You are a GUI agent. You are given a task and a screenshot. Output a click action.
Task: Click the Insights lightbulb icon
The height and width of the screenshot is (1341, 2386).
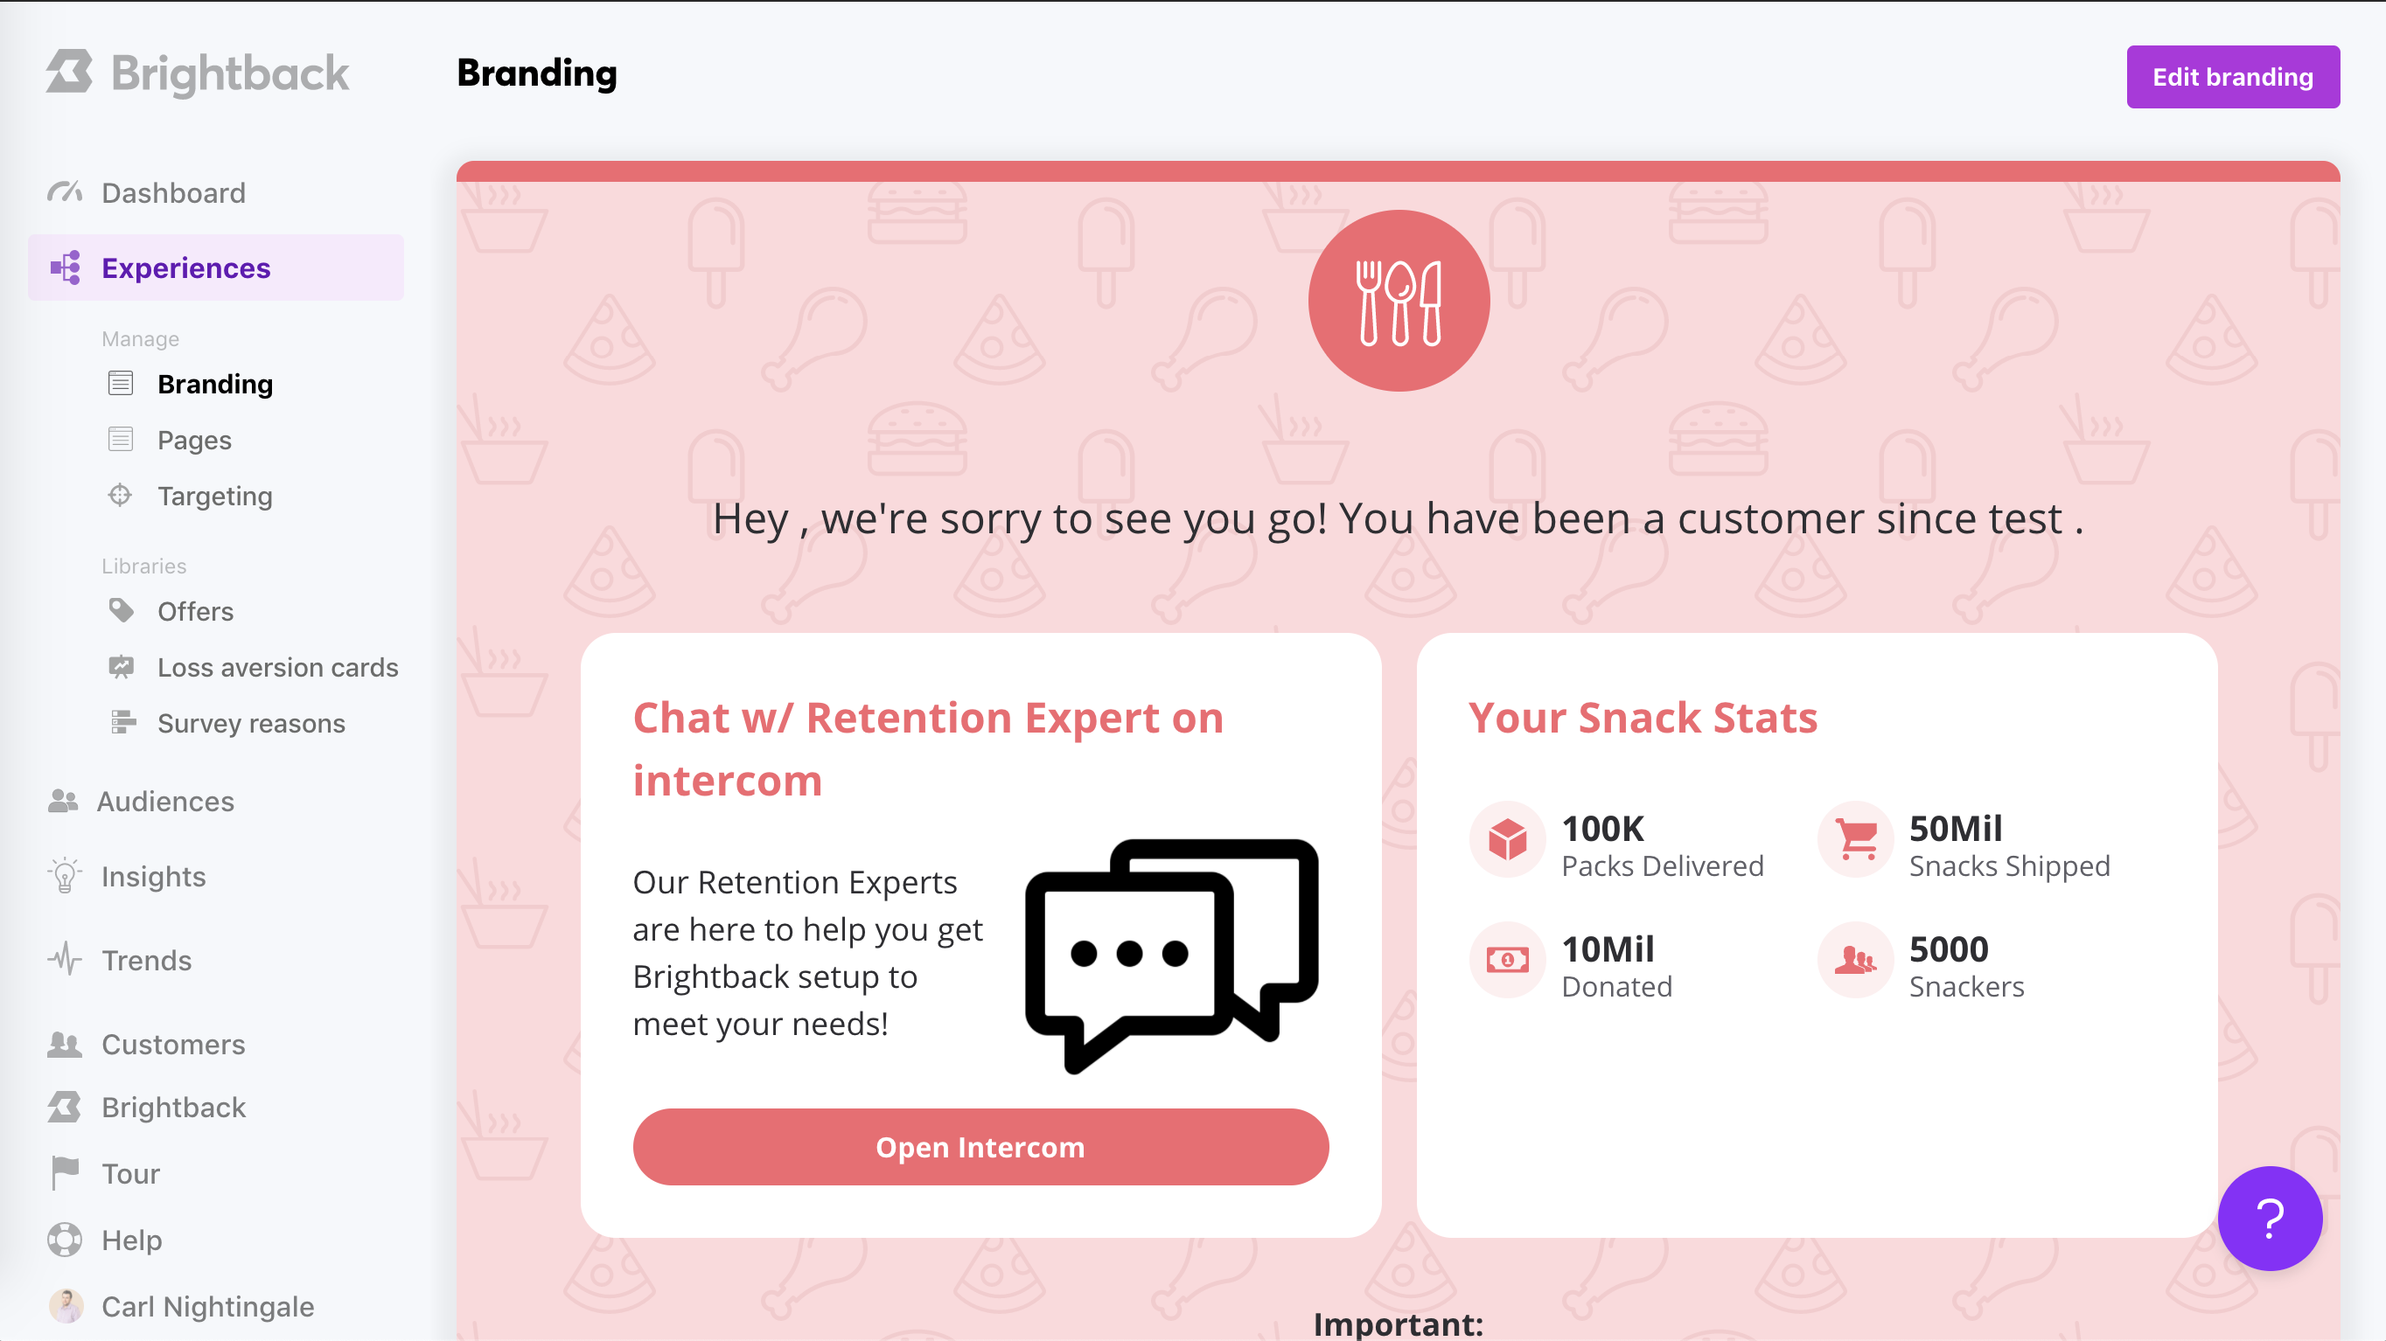[65, 875]
